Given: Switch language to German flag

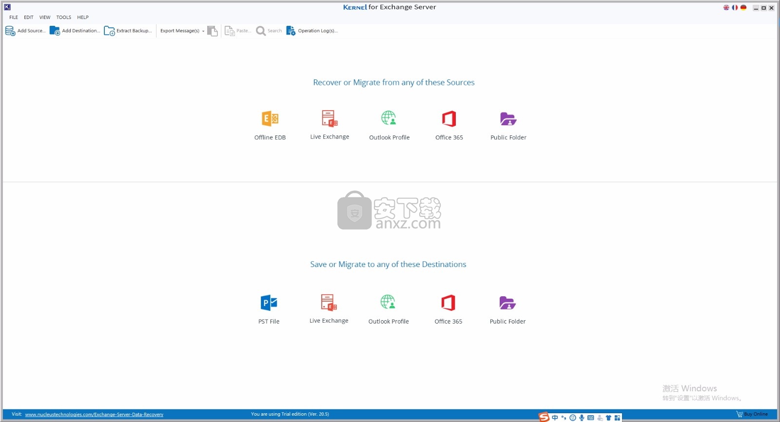Looking at the screenshot, I should pyautogui.click(x=743, y=7).
